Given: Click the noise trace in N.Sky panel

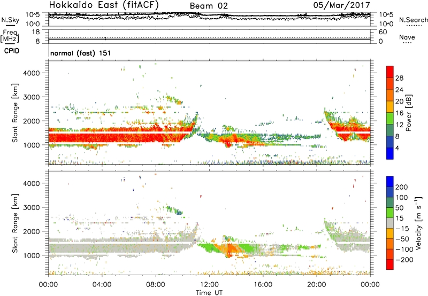Looking at the screenshot, I should (x=209, y=15).
